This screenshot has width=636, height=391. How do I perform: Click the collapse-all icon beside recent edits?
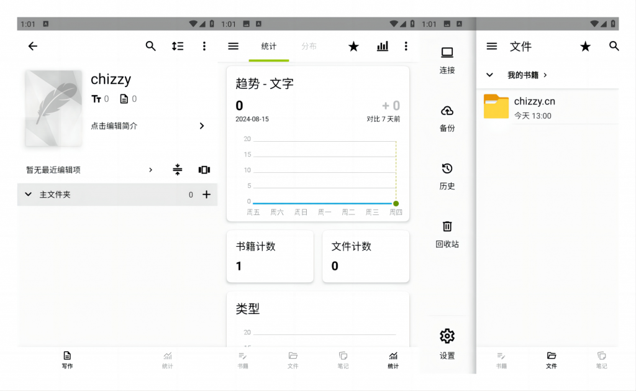pyautogui.click(x=178, y=170)
